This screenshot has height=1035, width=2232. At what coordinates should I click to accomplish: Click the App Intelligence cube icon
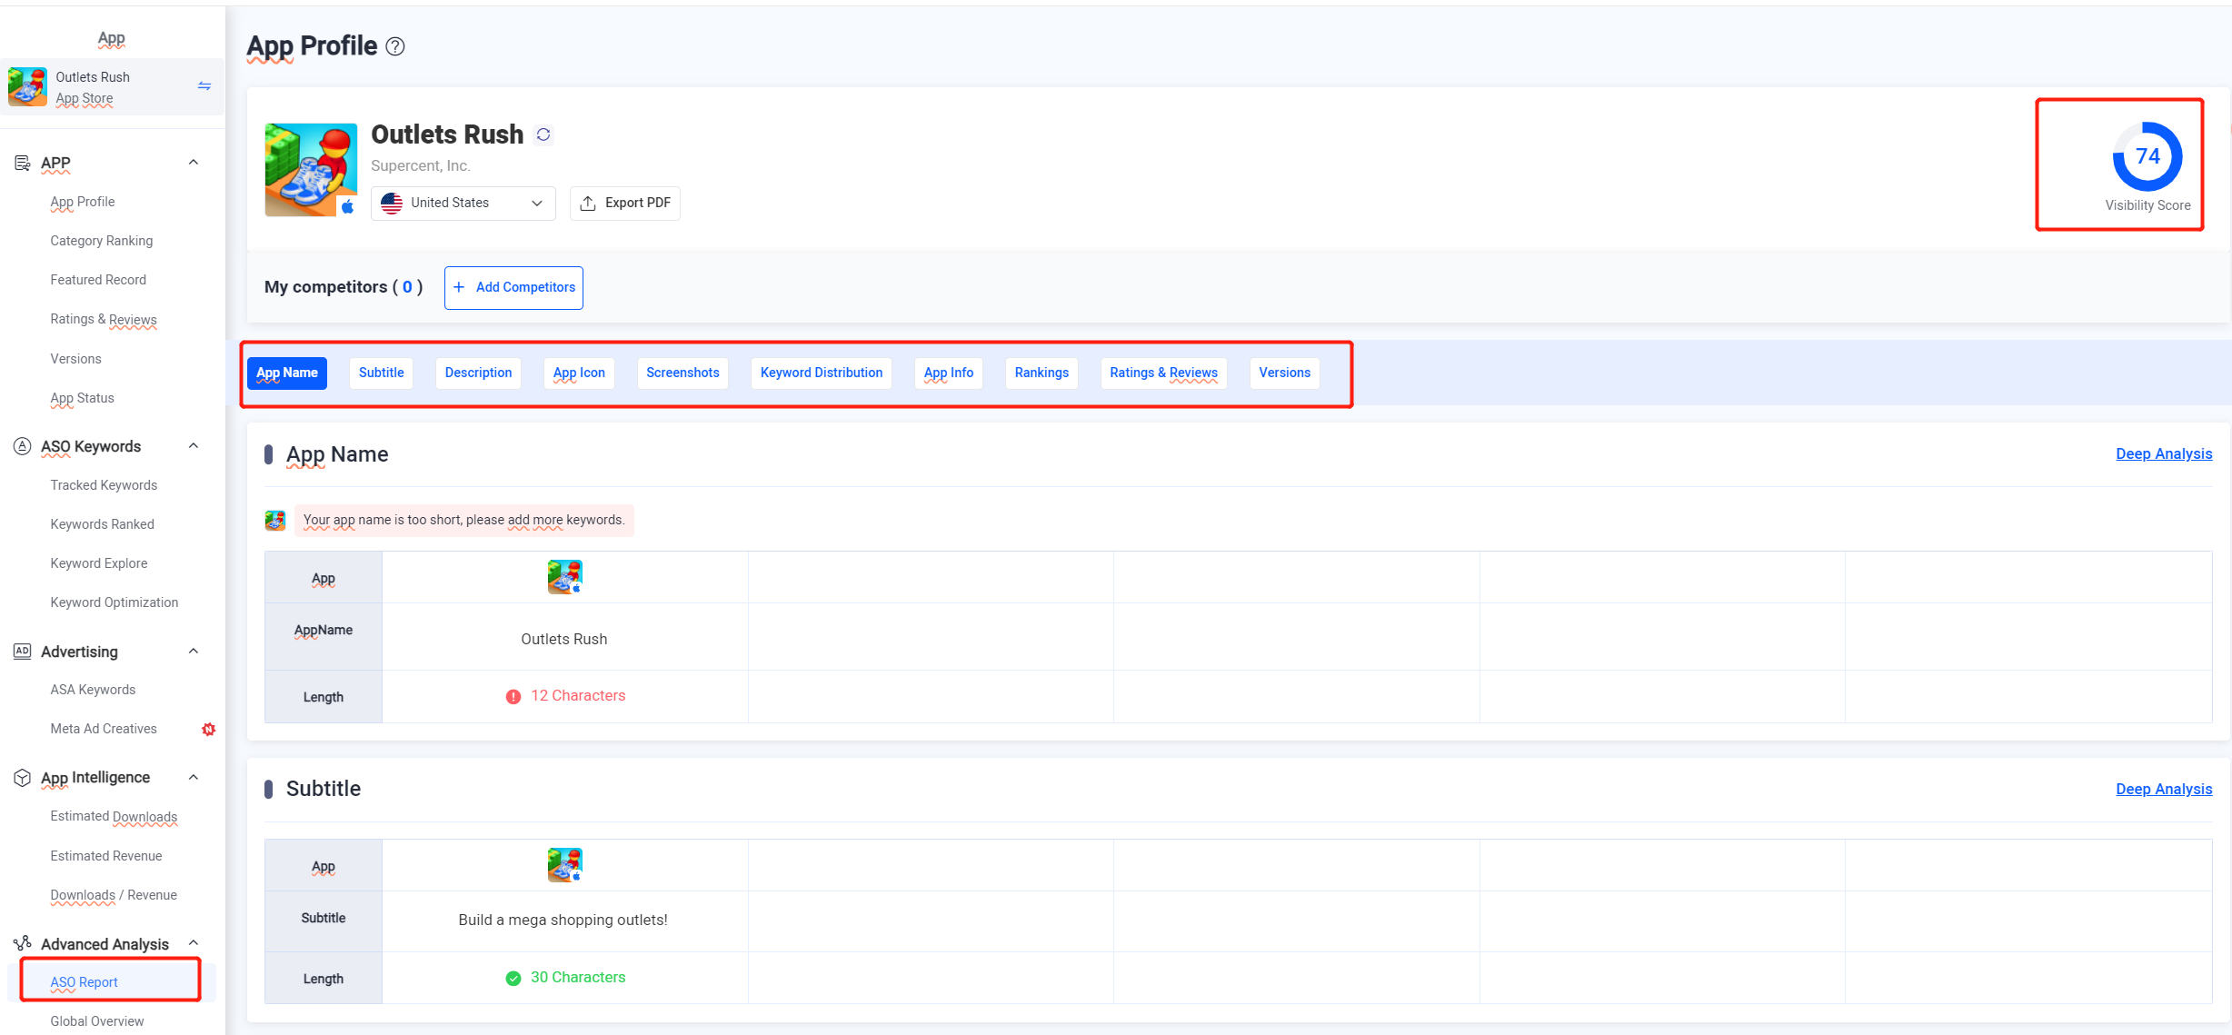23,778
